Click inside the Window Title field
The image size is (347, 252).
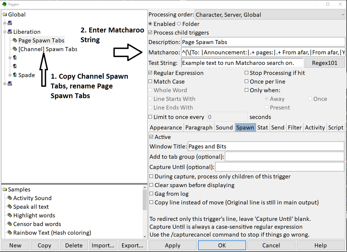260,146
